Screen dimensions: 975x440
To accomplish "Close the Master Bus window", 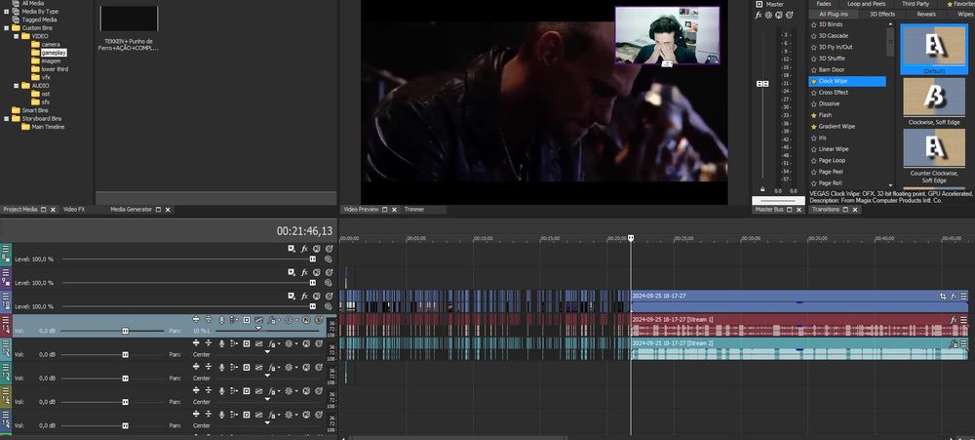I will pos(799,210).
